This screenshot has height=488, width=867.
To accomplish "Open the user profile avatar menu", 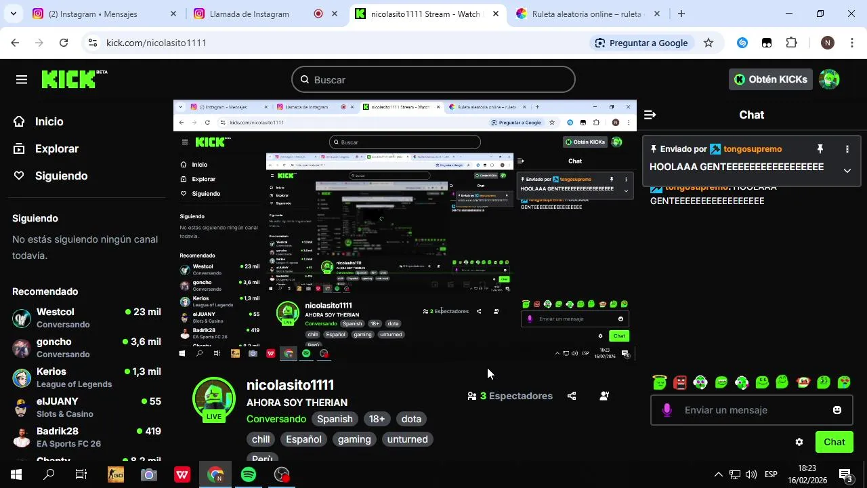I will pyautogui.click(x=829, y=79).
